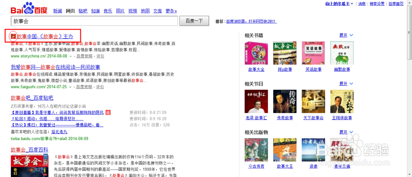Open the 【热议】佛曰 thread link
Image resolution: width=412 pixels, height=177 pixels.
[x=57, y=125]
